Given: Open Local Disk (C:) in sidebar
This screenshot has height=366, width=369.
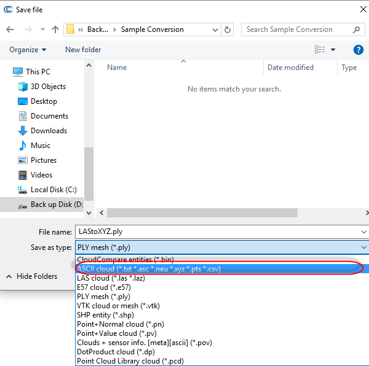Looking at the screenshot, I should pyautogui.click(x=54, y=190).
